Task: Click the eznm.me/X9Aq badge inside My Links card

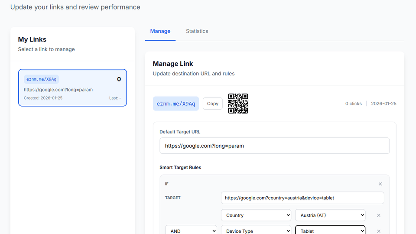Action: pos(41,79)
